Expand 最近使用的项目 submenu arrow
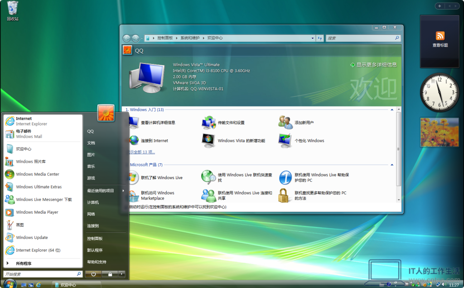The height and width of the screenshot is (288, 464). (x=123, y=190)
